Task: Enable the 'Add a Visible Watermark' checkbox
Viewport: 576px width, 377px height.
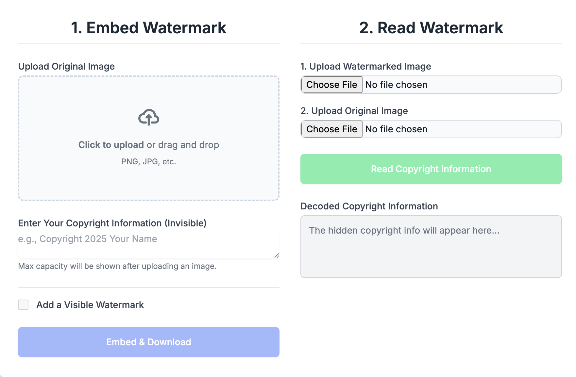Action: point(23,305)
